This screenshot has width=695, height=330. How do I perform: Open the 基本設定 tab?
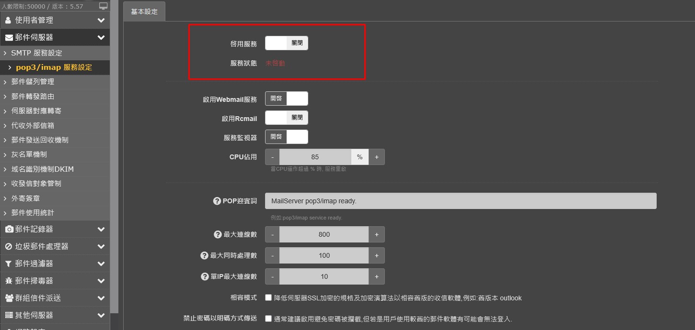point(144,11)
